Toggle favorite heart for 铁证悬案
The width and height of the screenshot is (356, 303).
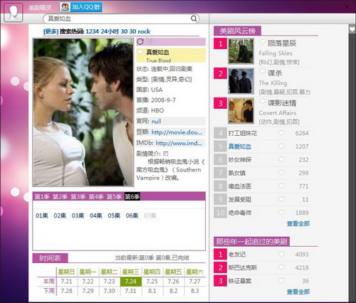pos(281,281)
